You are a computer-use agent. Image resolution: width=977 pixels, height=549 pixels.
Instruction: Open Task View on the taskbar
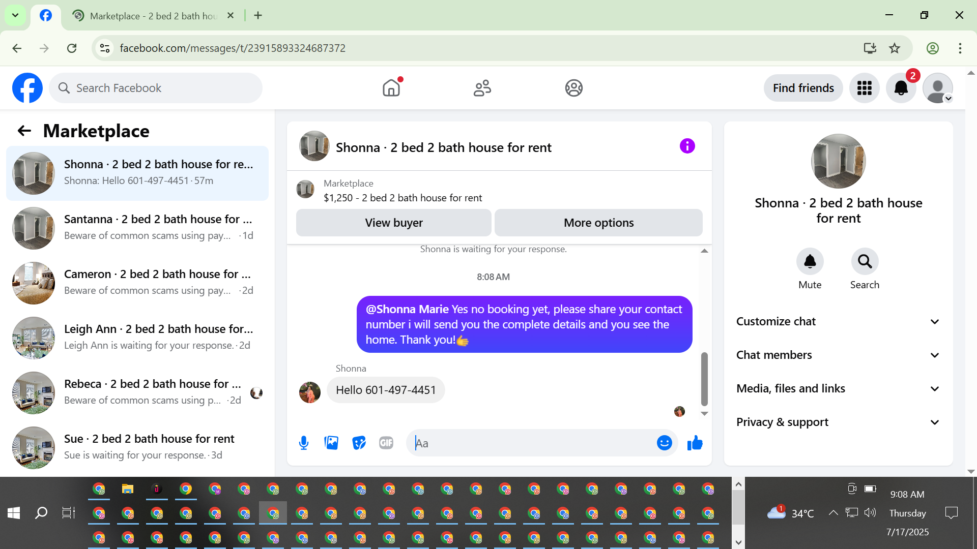69,513
